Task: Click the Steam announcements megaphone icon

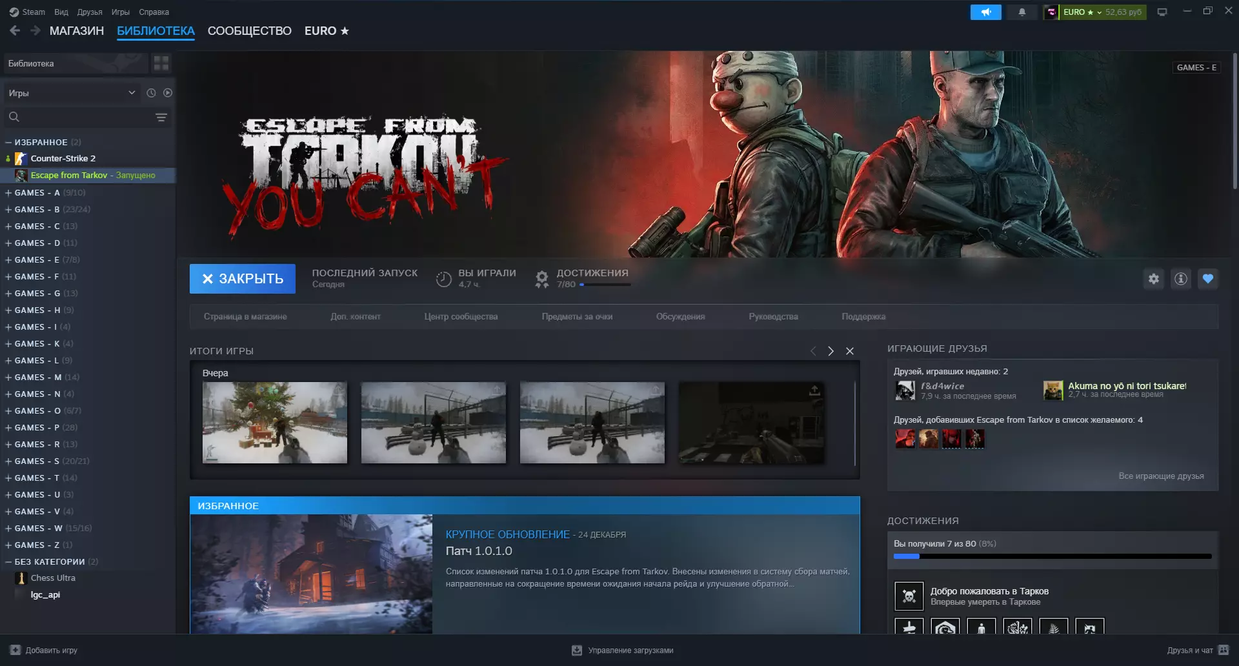Action: pyautogui.click(x=985, y=12)
